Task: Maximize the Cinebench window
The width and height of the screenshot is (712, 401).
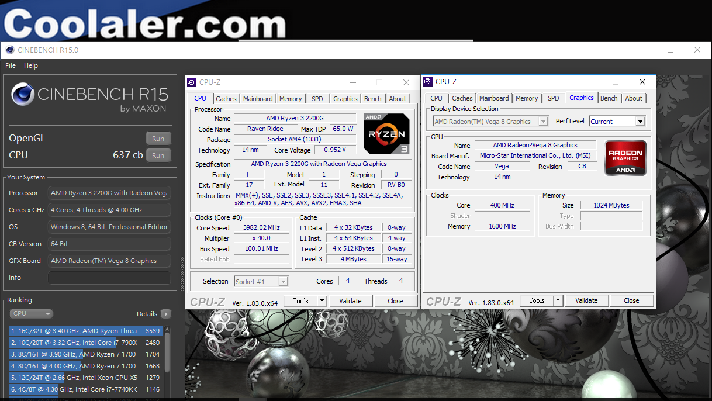Action: (670, 50)
